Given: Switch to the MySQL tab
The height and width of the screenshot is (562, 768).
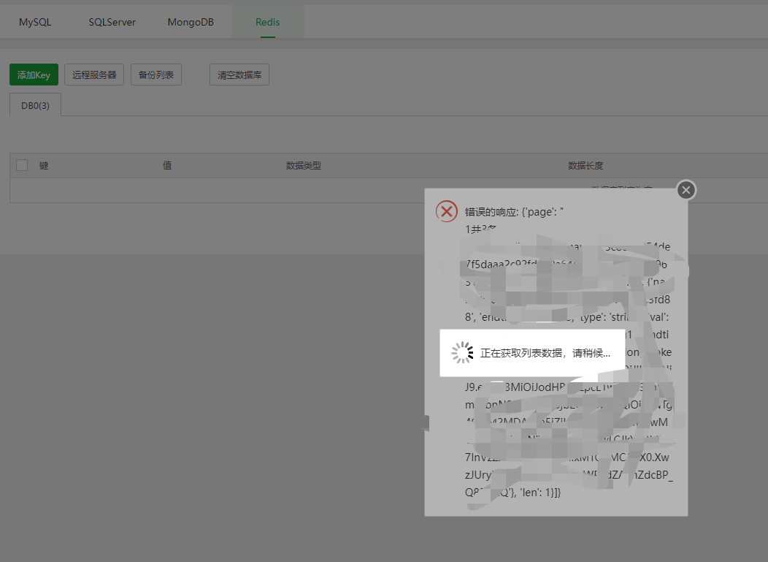Looking at the screenshot, I should [x=35, y=22].
